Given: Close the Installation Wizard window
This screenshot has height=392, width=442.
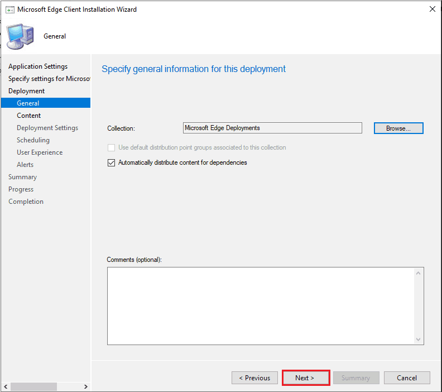Looking at the screenshot, I should point(432,9).
